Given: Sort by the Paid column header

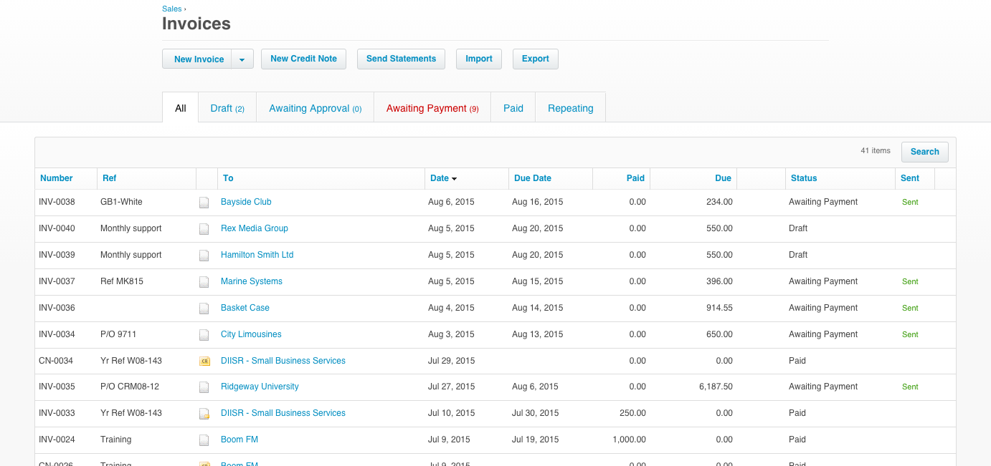Looking at the screenshot, I should pyautogui.click(x=635, y=178).
